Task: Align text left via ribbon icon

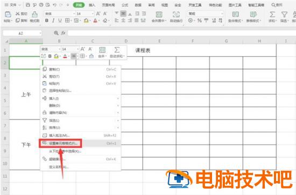Action: (x=116, y=20)
